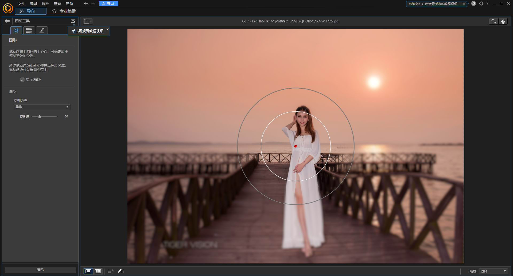This screenshot has width=513, height=276.
Task: Select the brush blur tool tab
Action: [x=42, y=30]
